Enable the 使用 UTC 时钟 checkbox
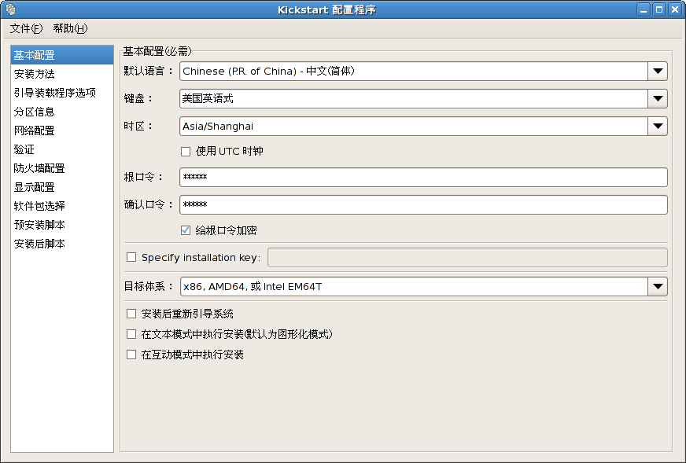Viewport: 686px width, 463px height. coord(186,152)
